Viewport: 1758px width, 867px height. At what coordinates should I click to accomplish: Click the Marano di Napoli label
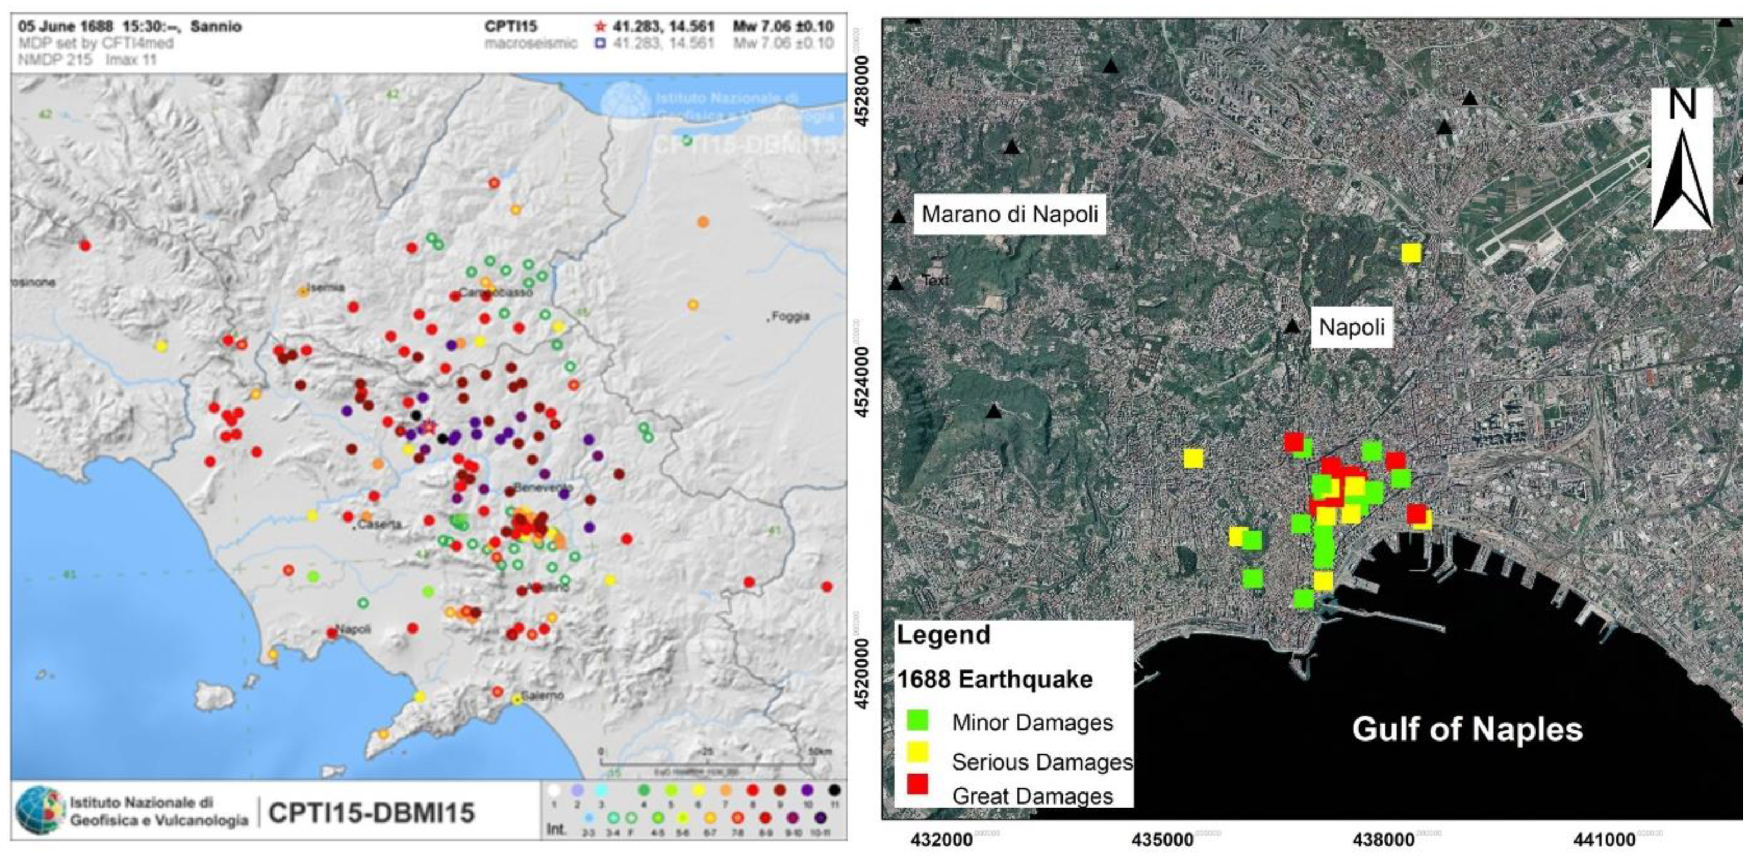click(1009, 214)
